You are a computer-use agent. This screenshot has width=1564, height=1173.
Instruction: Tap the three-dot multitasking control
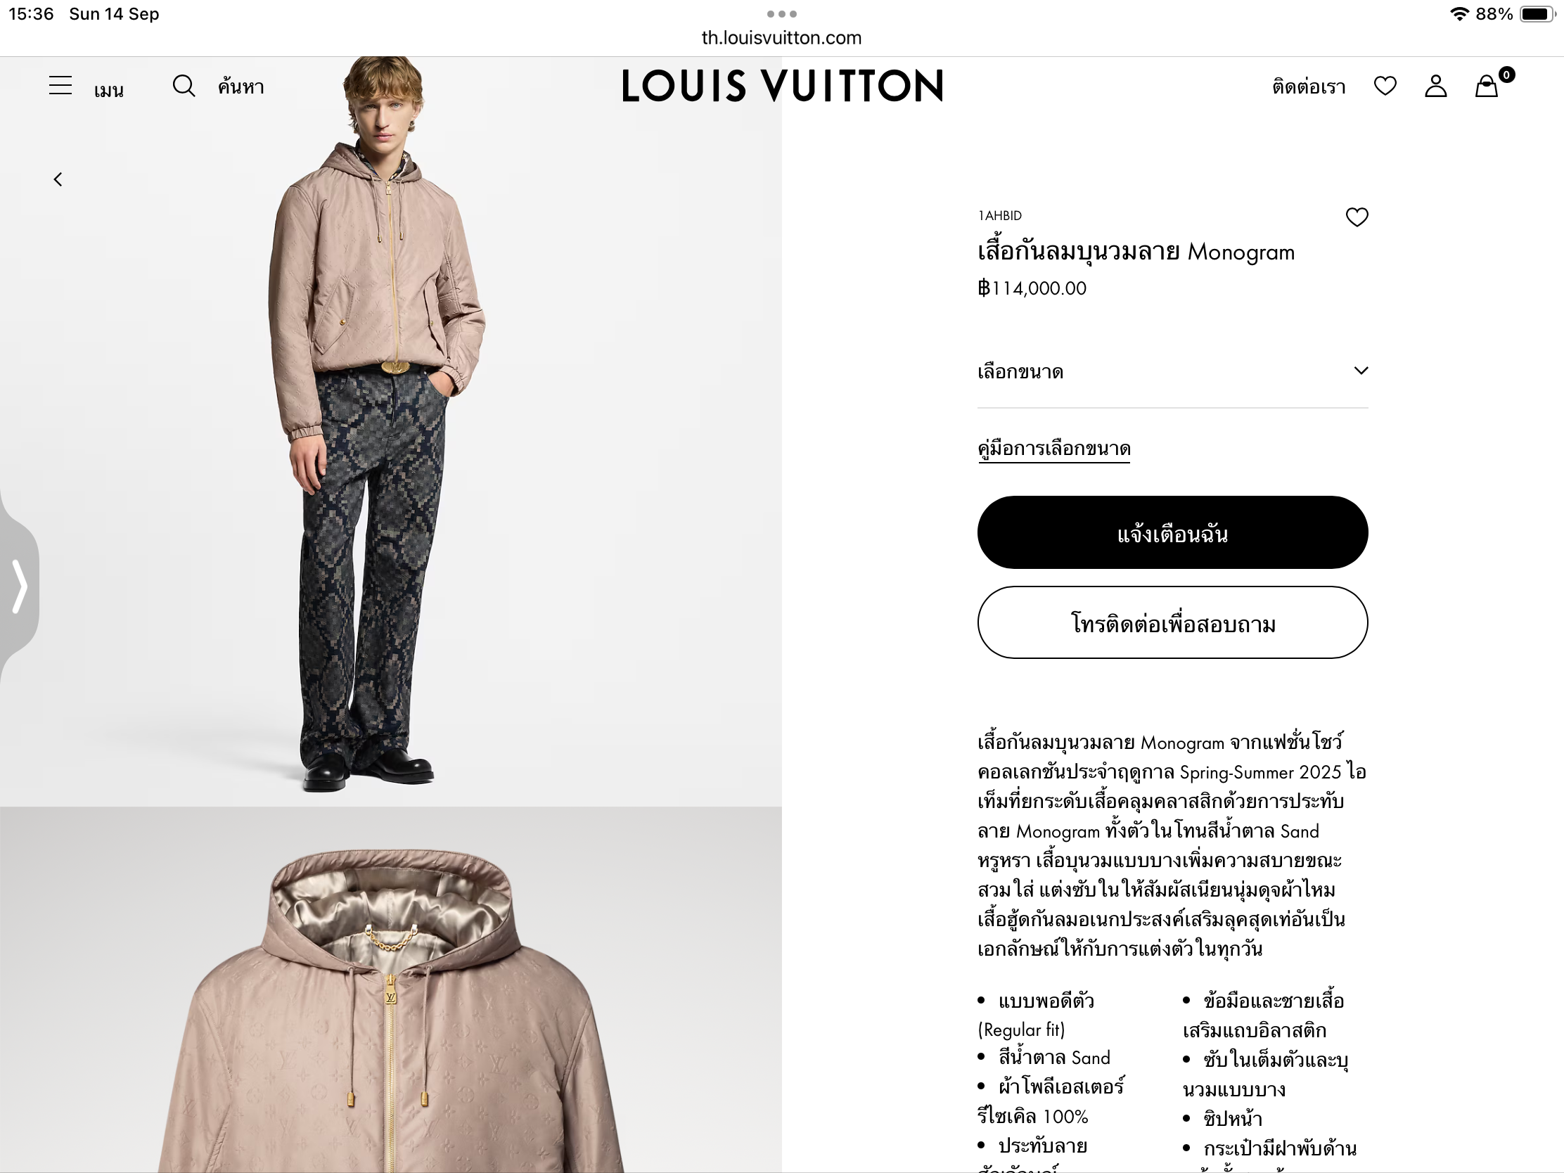[782, 14]
